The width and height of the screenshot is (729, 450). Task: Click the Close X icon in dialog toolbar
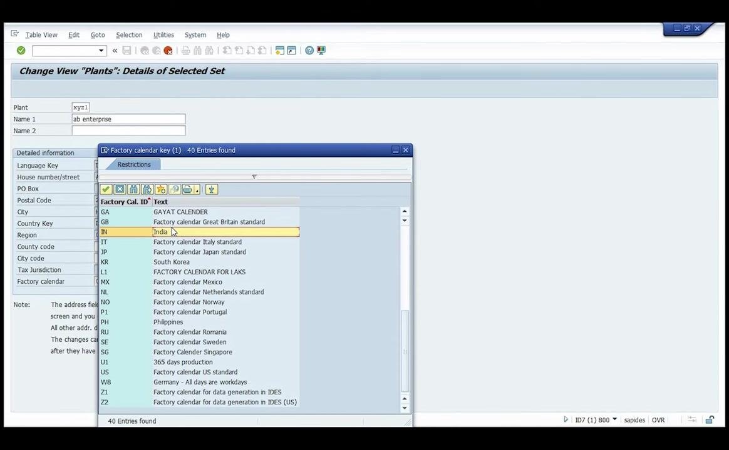(x=120, y=189)
